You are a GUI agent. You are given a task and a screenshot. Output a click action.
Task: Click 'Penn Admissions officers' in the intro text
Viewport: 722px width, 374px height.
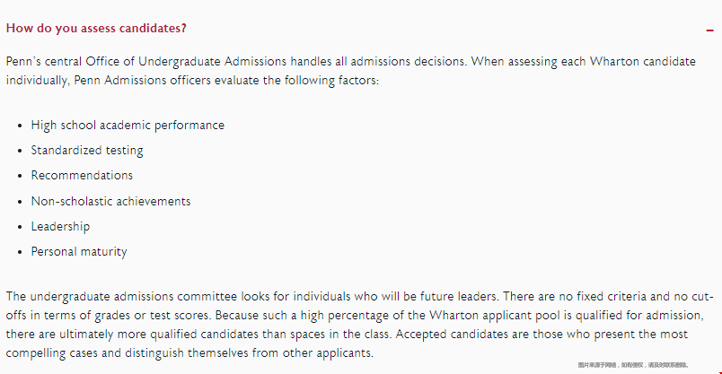click(142, 80)
